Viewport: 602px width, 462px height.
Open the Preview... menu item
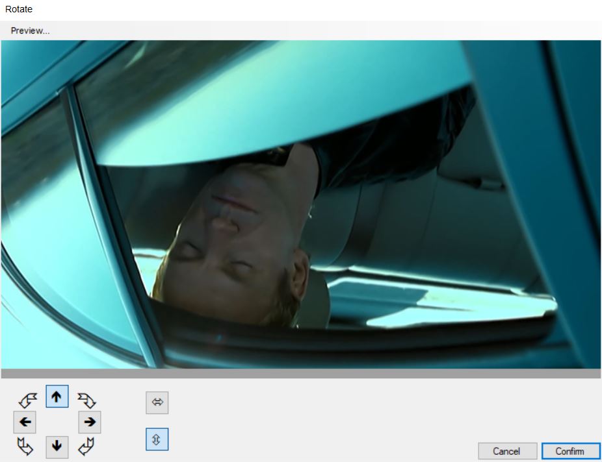(30, 30)
